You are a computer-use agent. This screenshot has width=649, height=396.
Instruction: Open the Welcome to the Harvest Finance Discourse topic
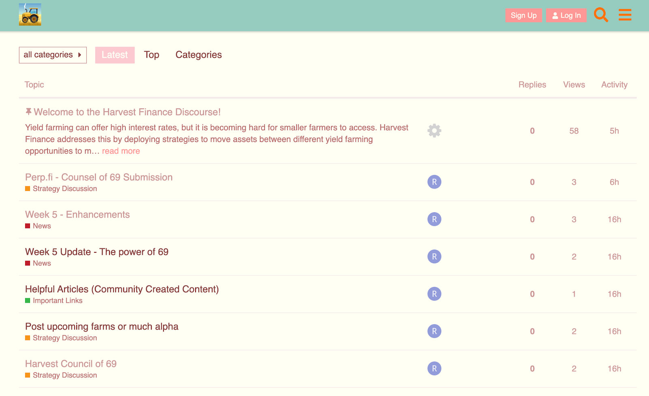coord(127,112)
